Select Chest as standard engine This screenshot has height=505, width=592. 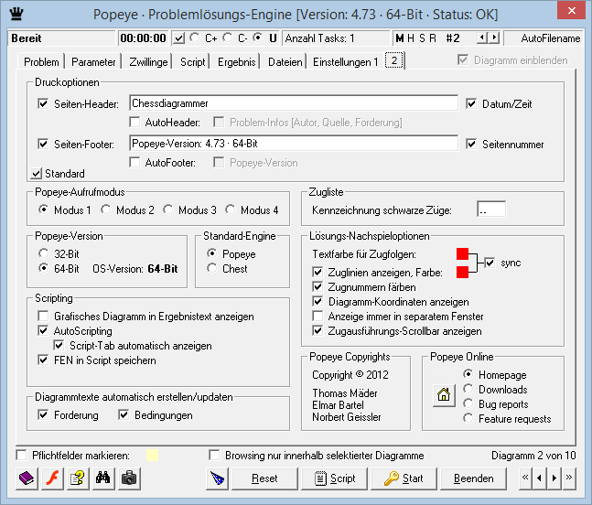click(x=211, y=268)
